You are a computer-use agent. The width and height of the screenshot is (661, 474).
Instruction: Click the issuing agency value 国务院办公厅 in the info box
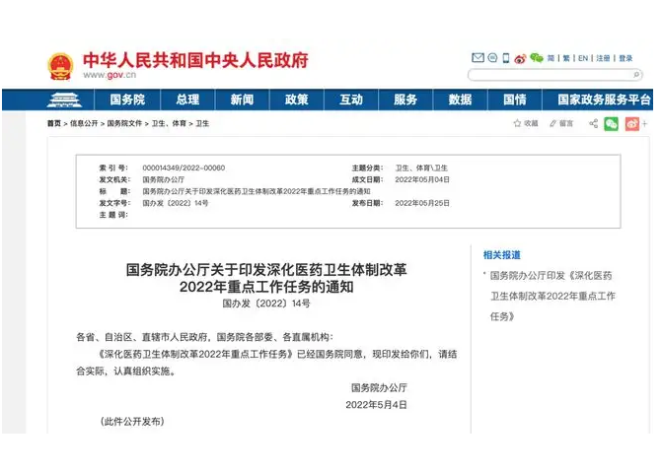(163, 179)
